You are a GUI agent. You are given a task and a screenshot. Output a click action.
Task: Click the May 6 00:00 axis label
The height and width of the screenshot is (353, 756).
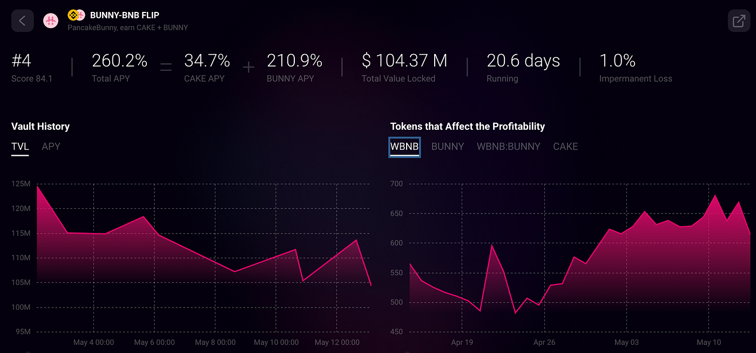pyautogui.click(x=154, y=342)
